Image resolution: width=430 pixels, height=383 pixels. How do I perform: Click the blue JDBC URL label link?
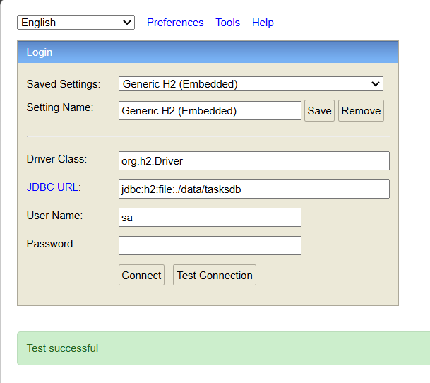pos(54,187)
